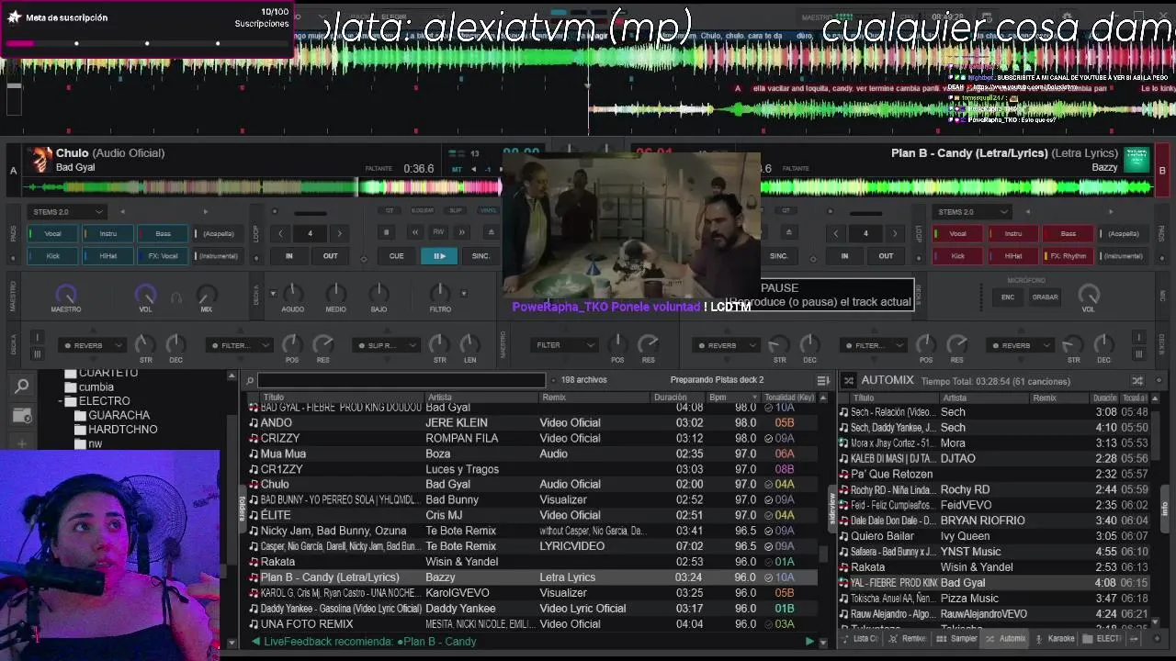Viewport: 1176px width, 661px height.
Task: Click triple-bar layout icon on left DECK A panel
Action: pos(37,354)
